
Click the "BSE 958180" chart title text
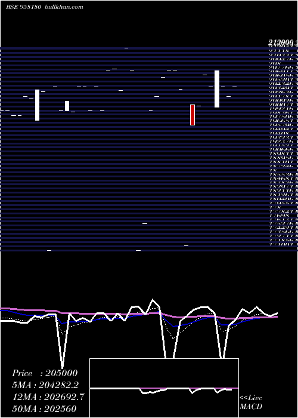pyautogui.click(x=23, y=7)
